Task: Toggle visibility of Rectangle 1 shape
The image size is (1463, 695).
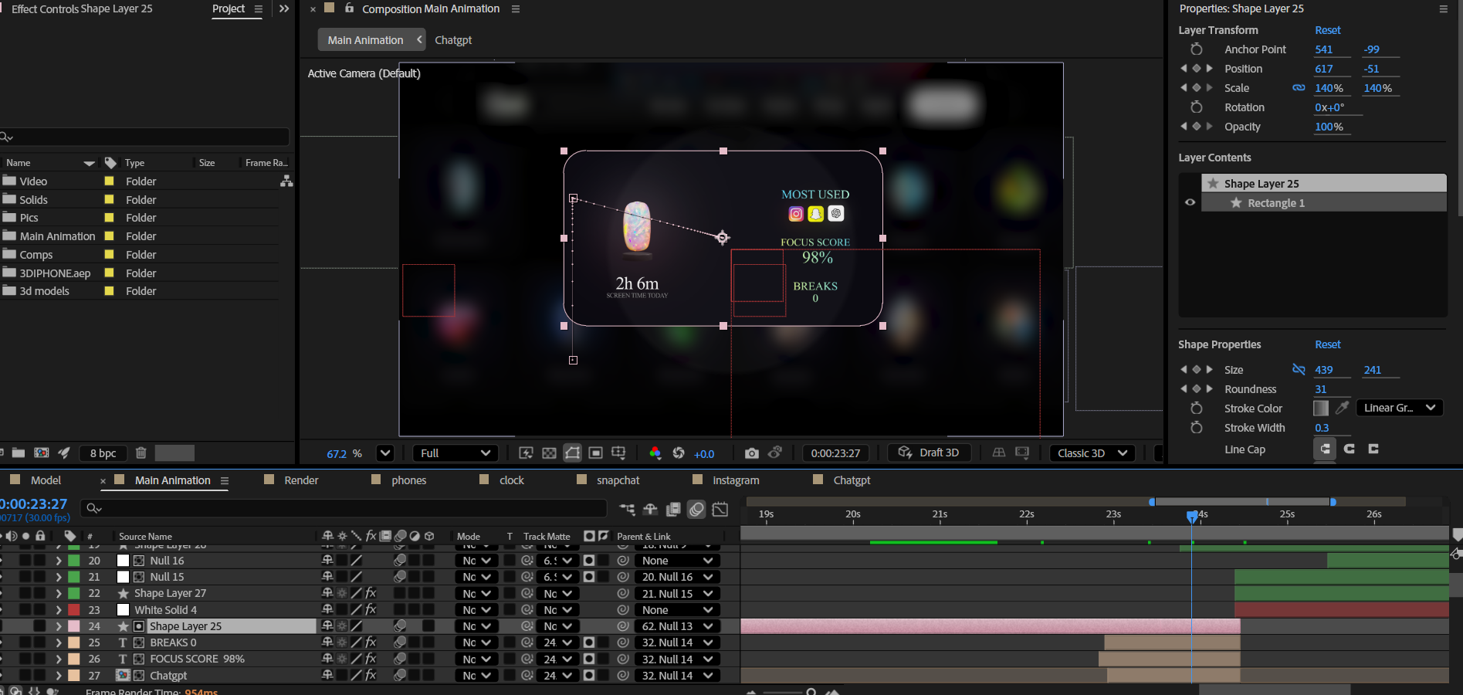Action: click(1190, 203)
